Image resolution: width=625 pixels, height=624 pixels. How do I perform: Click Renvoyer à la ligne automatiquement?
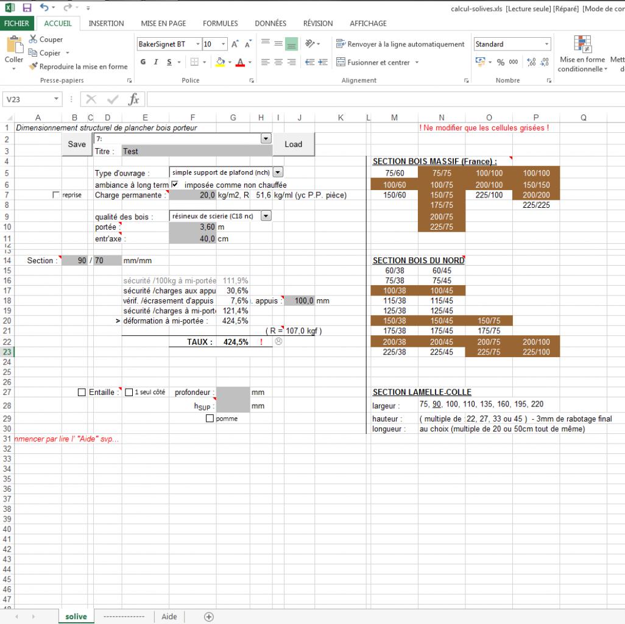401,44
